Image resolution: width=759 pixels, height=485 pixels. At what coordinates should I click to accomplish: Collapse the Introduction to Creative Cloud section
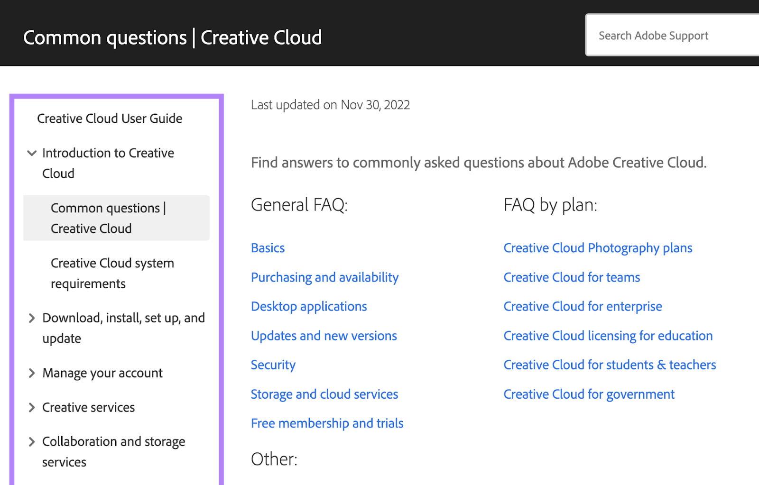[x=31, y=153]
